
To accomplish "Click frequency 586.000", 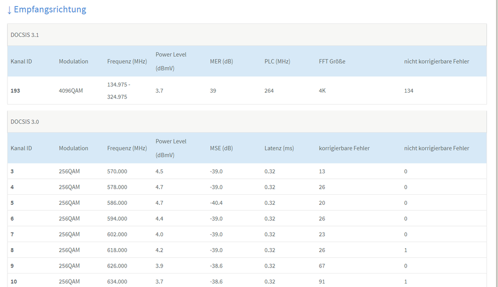I will (x=117, y=203).
